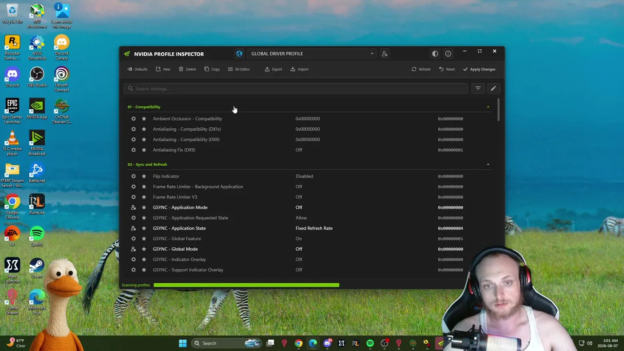
Task: Click the gear icon for Flip Indicator
Action: 134,176
